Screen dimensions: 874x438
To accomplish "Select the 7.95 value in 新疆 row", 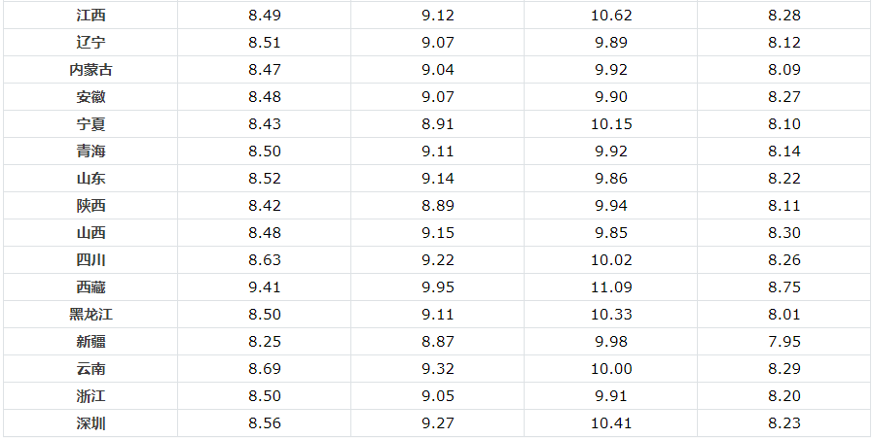I will tap(784, 342).
